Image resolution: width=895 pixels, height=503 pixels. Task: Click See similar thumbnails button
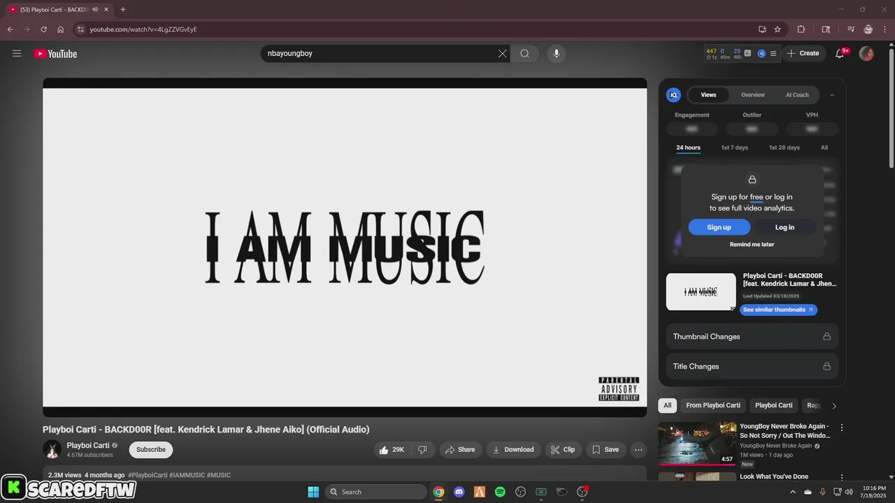click(778, 309)
